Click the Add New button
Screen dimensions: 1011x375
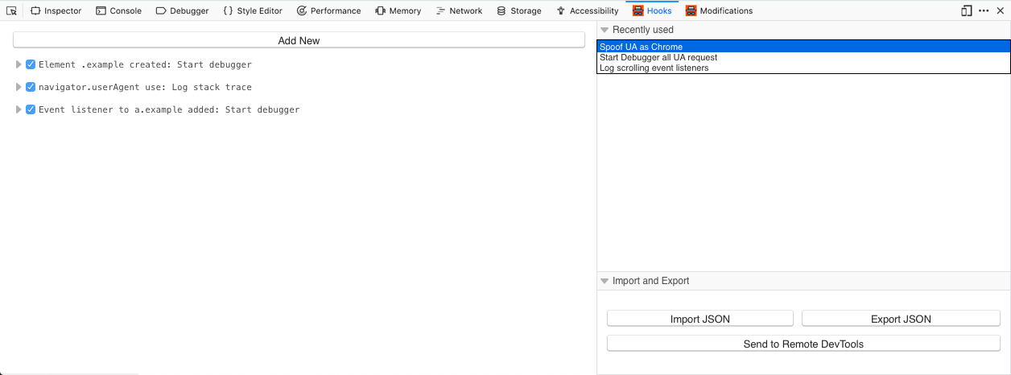point(299,40)
